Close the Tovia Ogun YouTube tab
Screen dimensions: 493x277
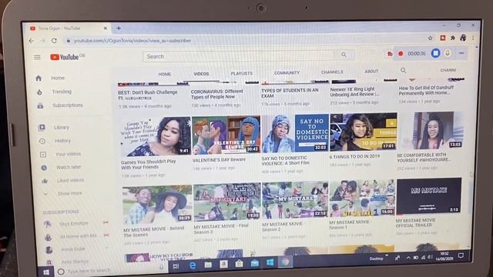tap(106, 28)
